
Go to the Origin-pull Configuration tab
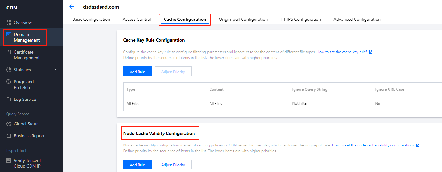tap(243, 19)
